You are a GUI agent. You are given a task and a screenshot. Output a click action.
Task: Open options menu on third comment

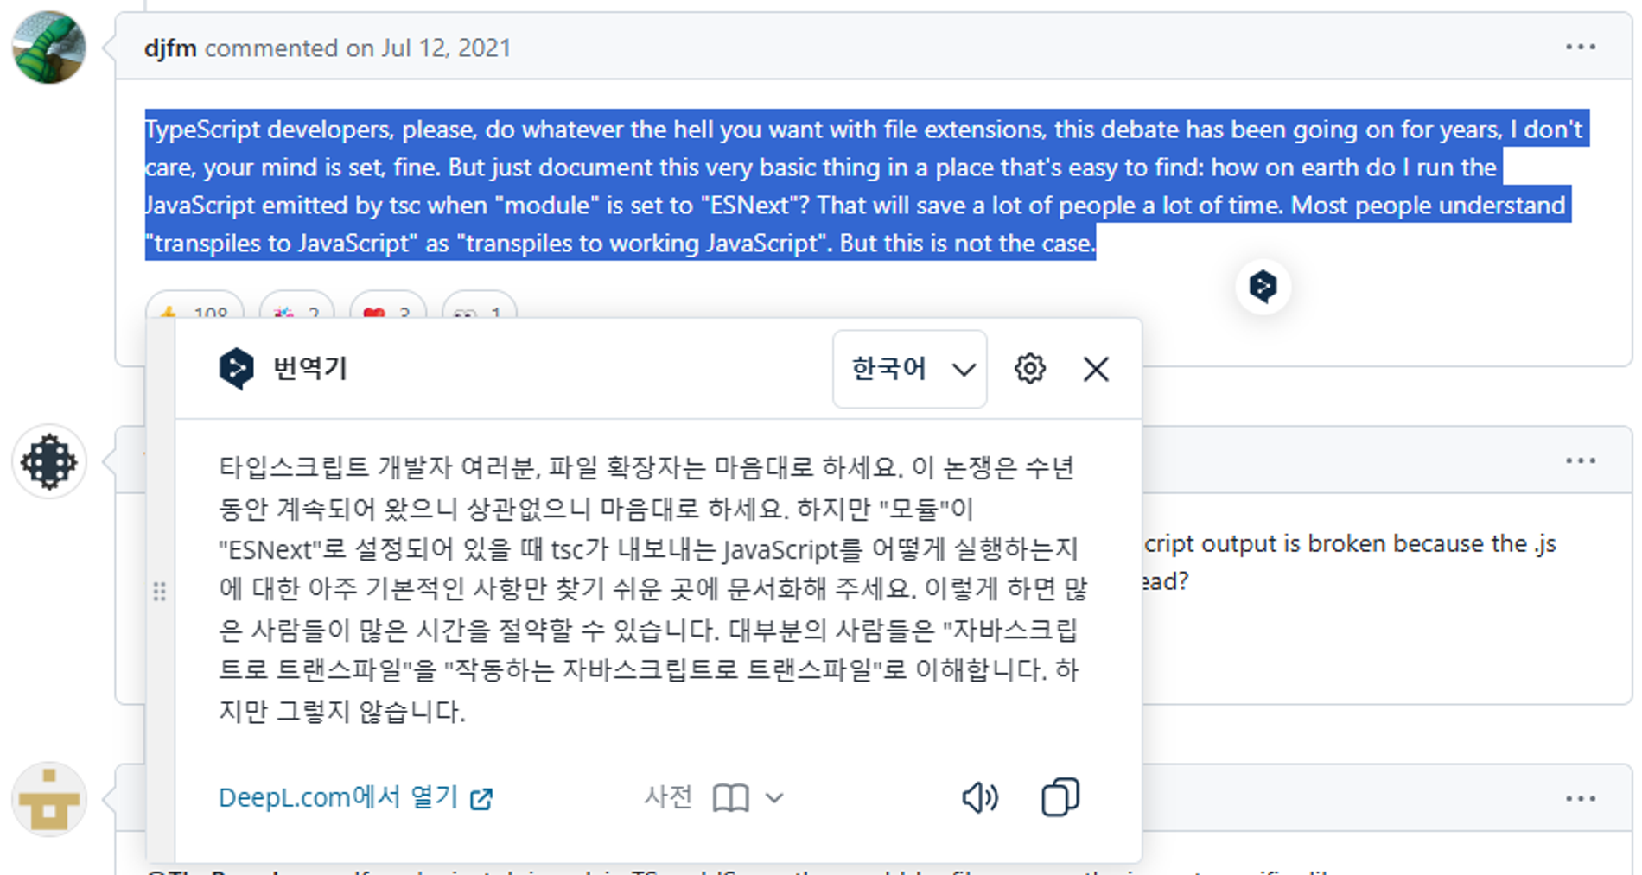coord(1581,798)
